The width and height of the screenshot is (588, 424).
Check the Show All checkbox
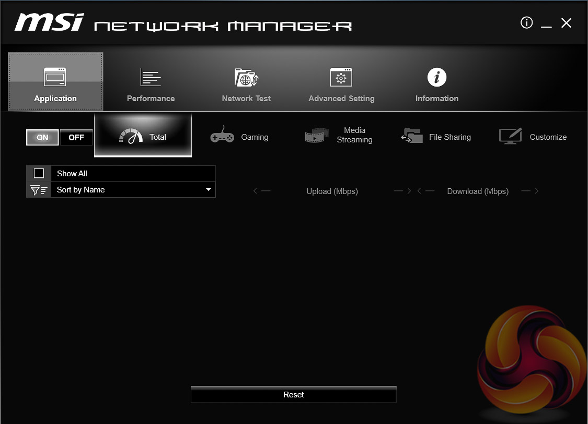[x=39, y=173]
